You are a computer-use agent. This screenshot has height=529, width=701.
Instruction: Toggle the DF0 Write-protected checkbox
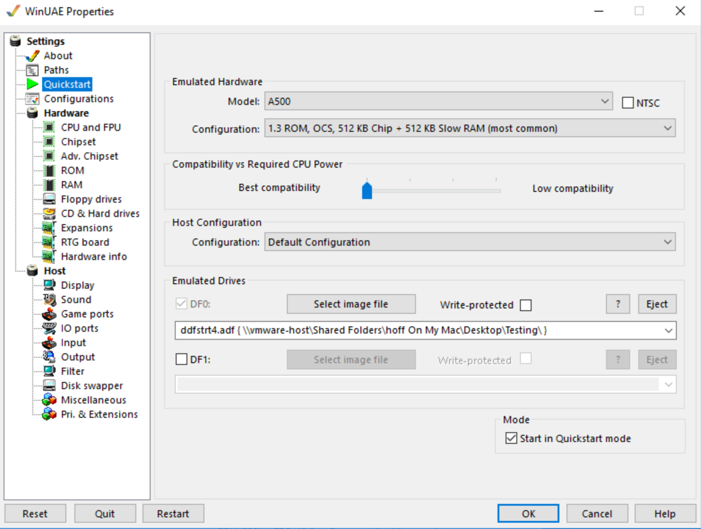pos(526,305)
